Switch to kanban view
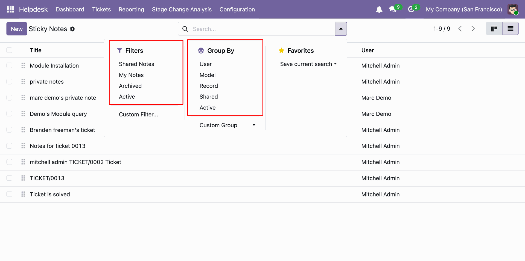The height and width of the screenshot is (261, 525). (x=494, y=29)
